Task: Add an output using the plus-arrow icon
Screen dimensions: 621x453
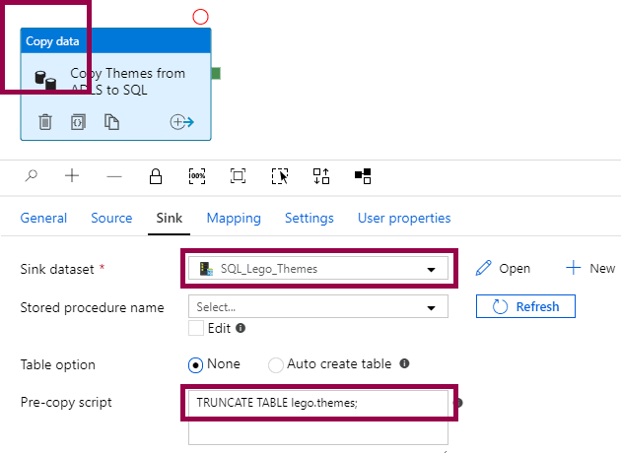Action: tap(181, 122)
